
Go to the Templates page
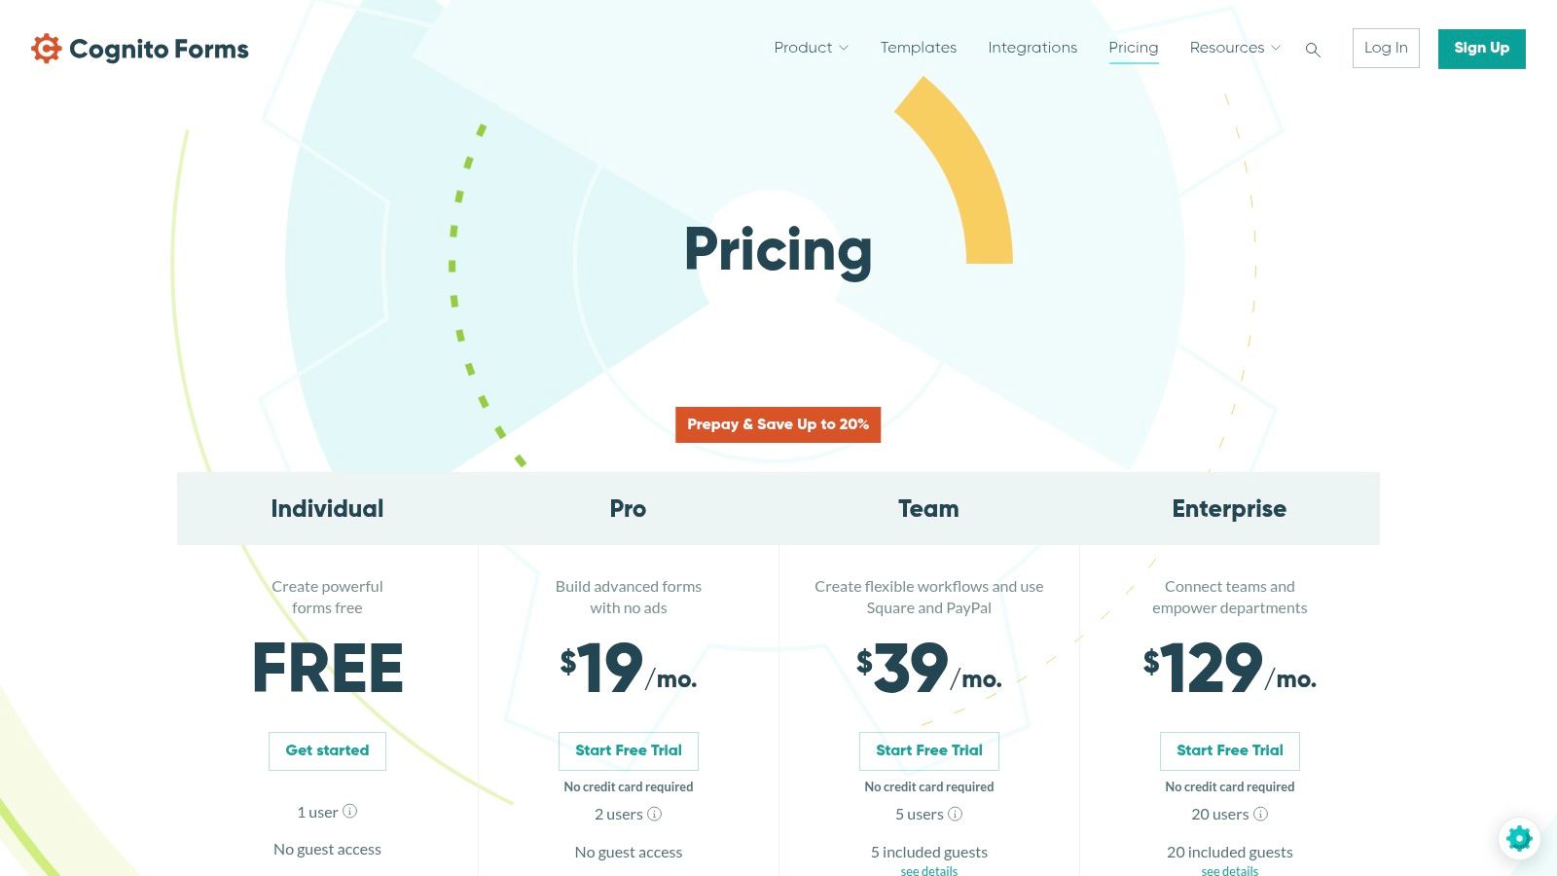coord(918,48)
